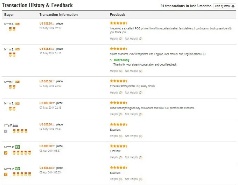
Task: Click the orange badge icon under the last M***o P.
Action: click(6, 174)
